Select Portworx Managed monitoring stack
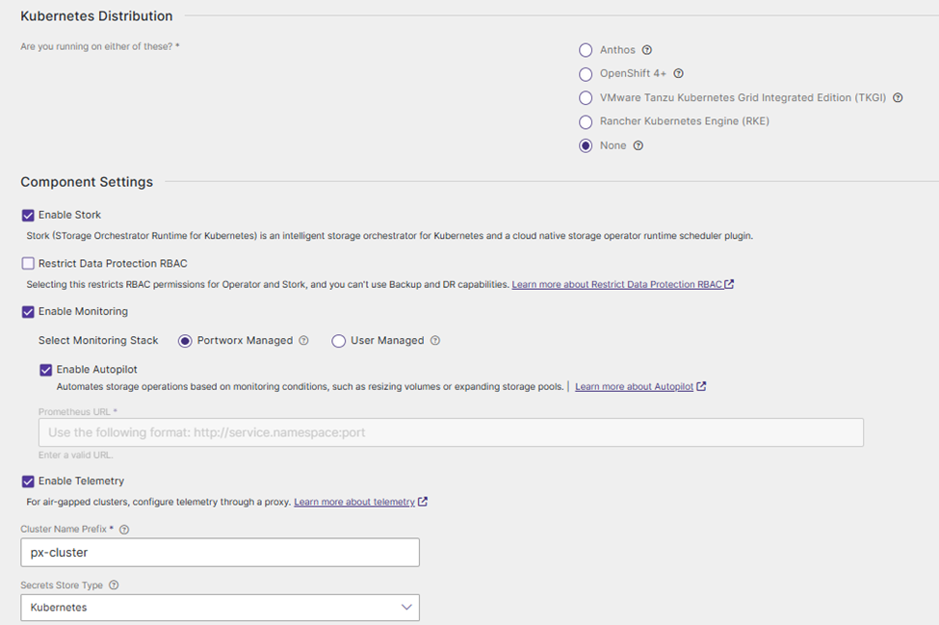The image size is (939, 625). point(185,341)
